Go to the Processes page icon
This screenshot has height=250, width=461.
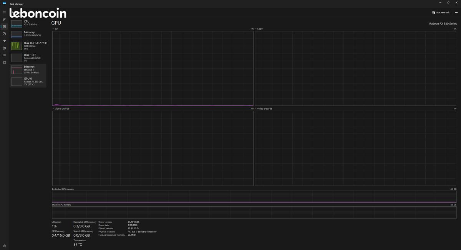pos(4,19)
